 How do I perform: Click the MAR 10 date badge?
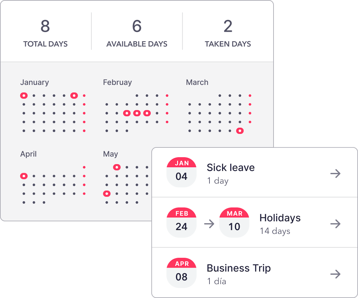click(234, 222)
